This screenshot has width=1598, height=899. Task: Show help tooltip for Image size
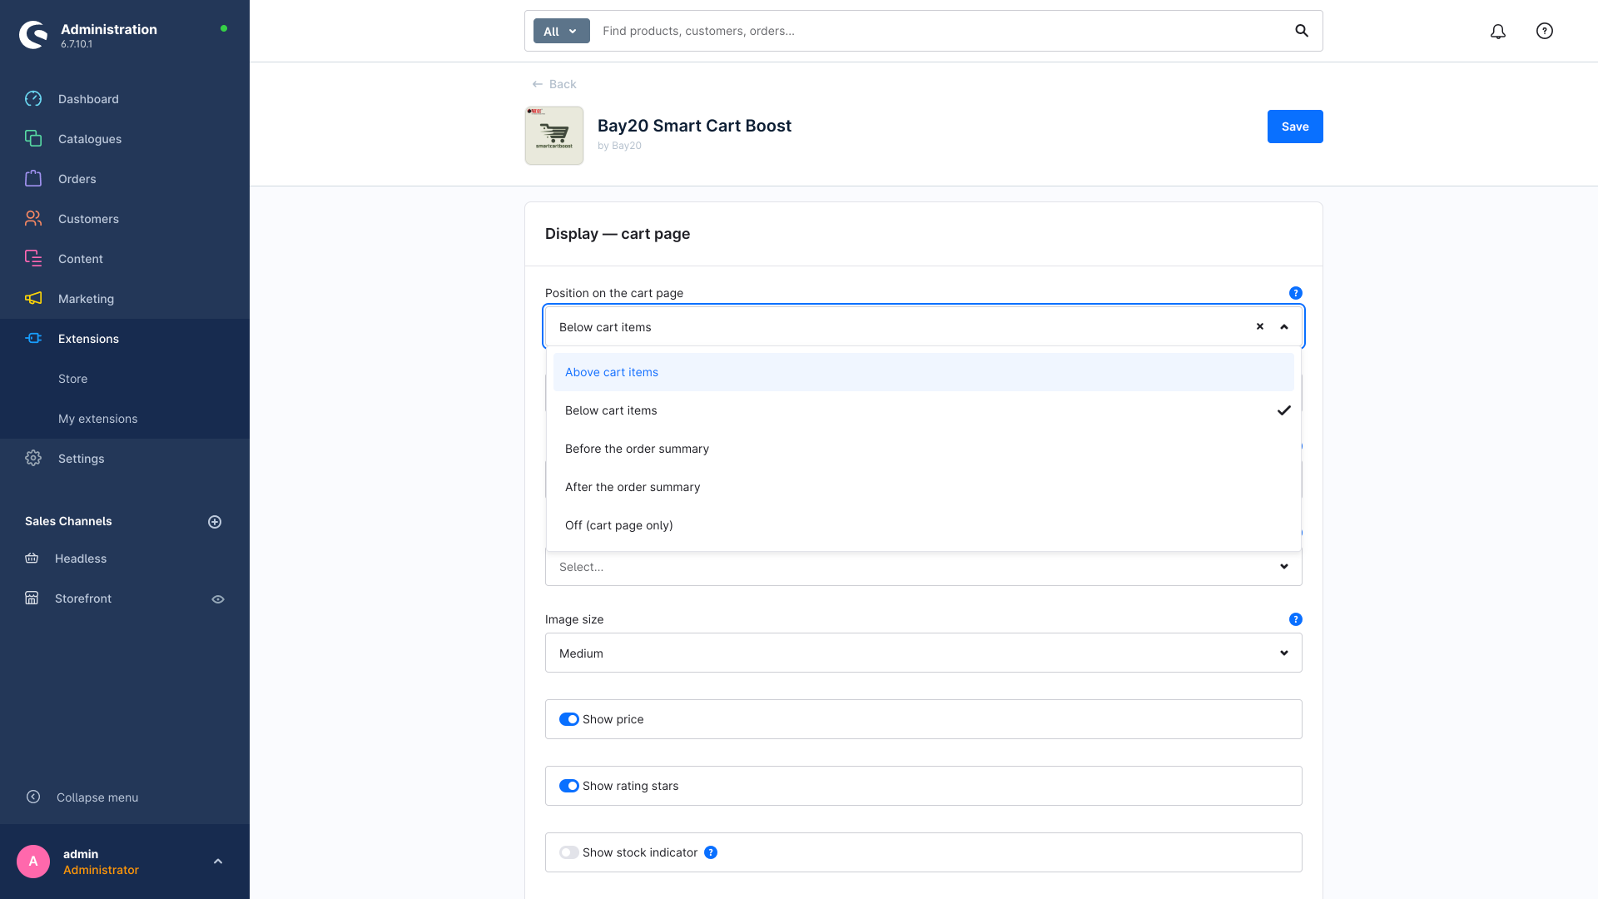coord(1296,619)
